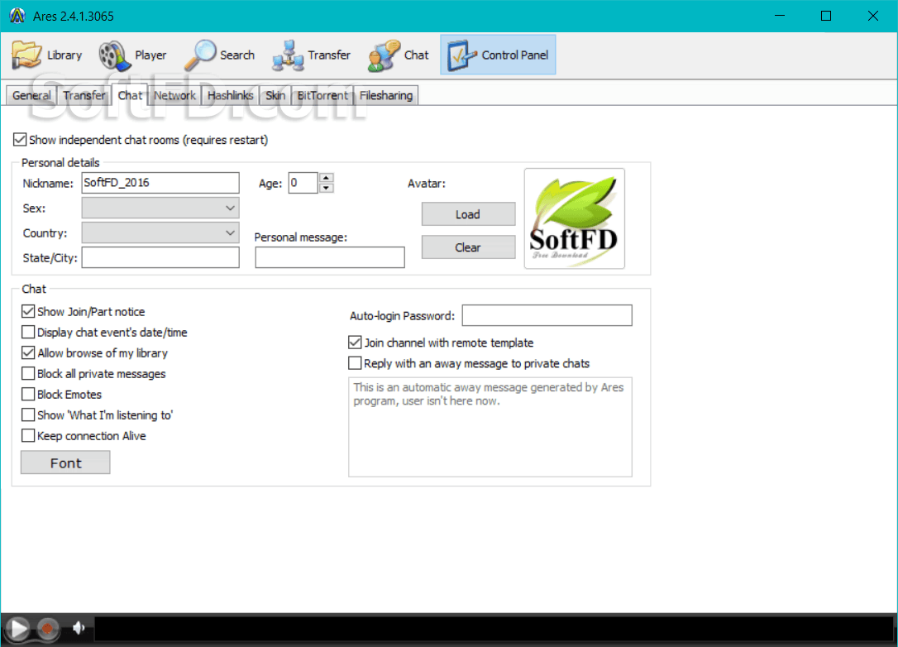Image resolution: width=898 pixels, height=647 pixels.
Task: Switch to the Transfer settings tab
Action: [x=84, y=95]
